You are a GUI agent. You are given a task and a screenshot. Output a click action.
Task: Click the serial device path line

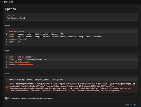73,80
